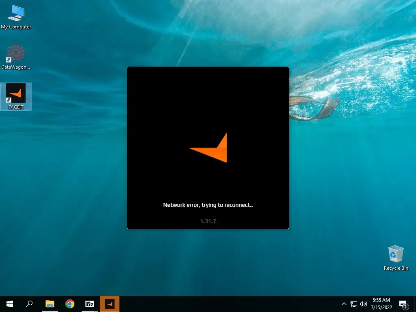The height and width of the screenshot is (312, 416).
Task: Click version number 1.31.7 text
Action: coord(208,221)
